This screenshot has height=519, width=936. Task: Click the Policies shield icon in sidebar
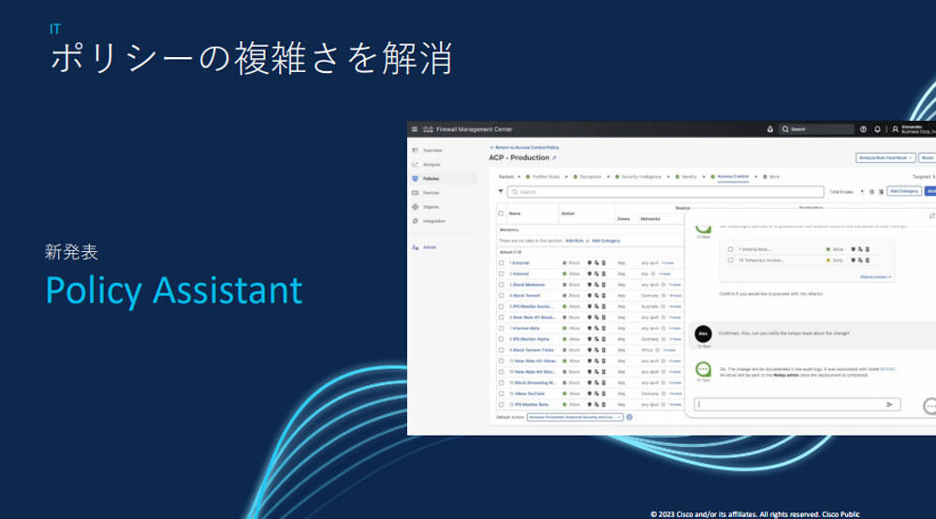tap(416, 179)
